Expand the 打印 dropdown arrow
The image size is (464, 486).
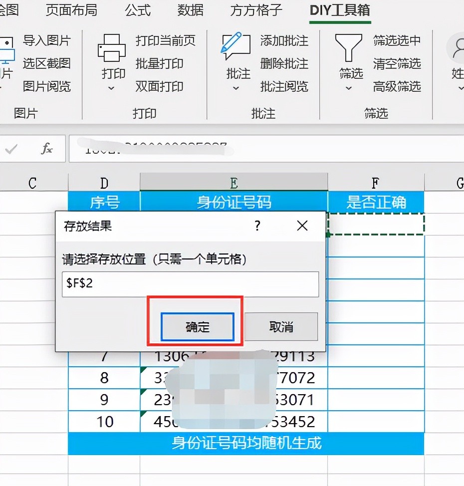click(112, 89)
